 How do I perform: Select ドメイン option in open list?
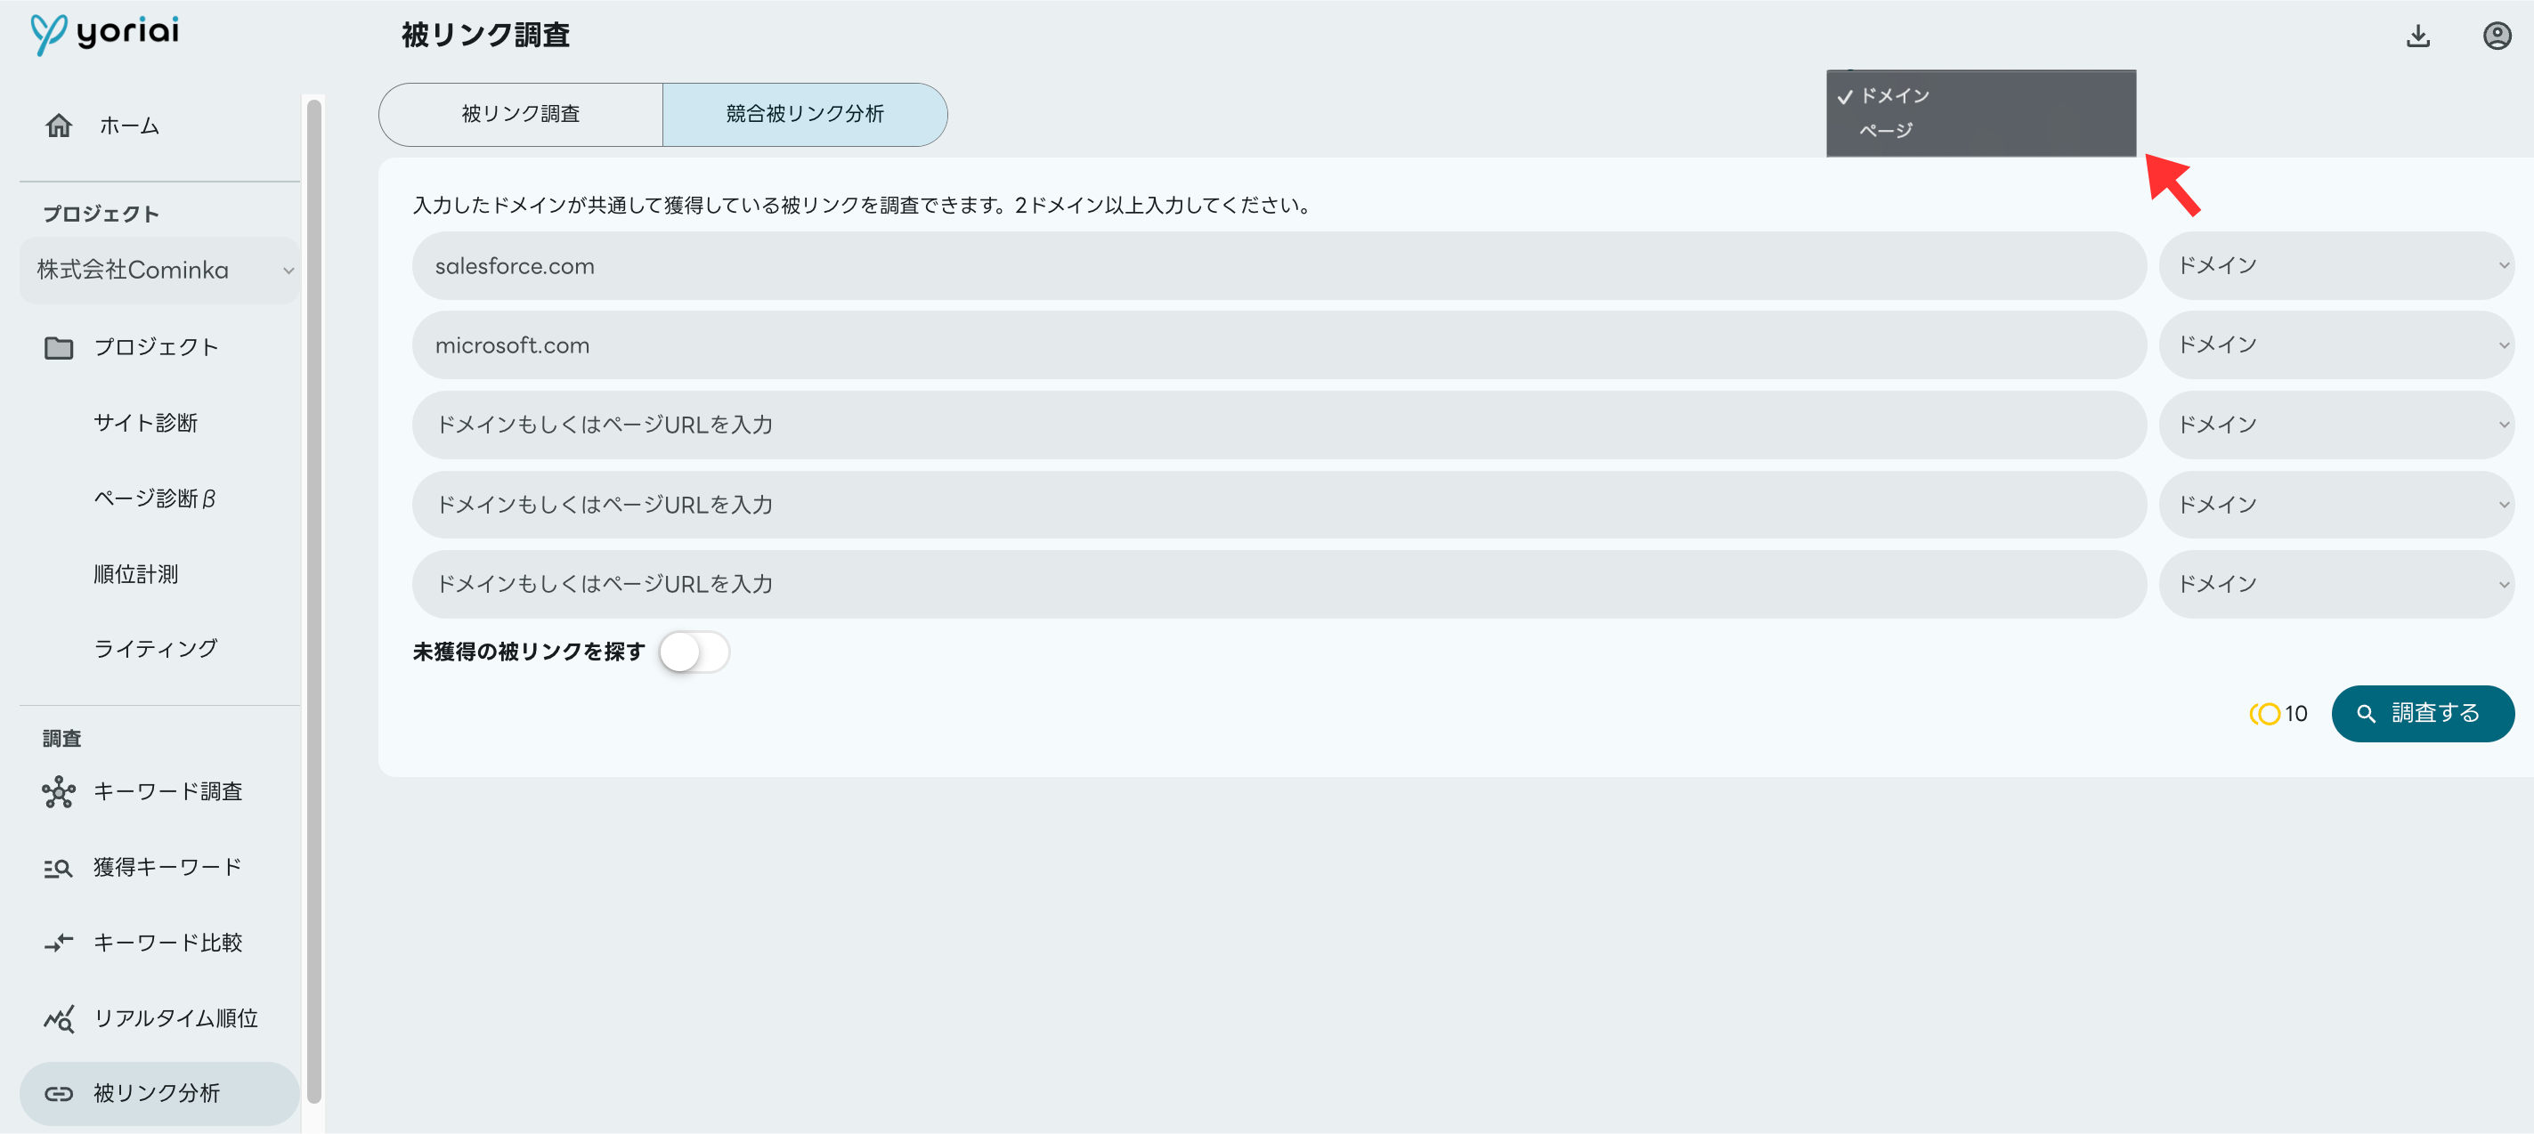point(1981,95)
